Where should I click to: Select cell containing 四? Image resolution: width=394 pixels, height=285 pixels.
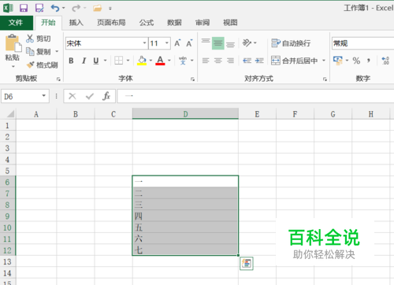(x=185, y=216)
